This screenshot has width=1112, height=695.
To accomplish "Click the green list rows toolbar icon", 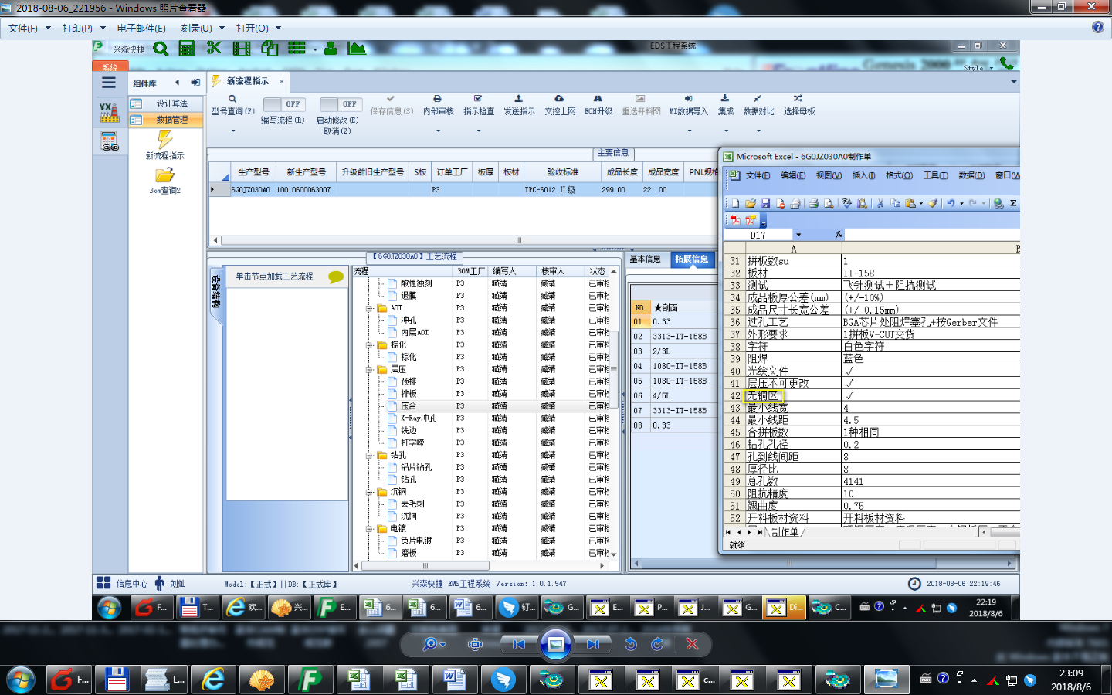I will pyautogui.click(x=297, y=48).
